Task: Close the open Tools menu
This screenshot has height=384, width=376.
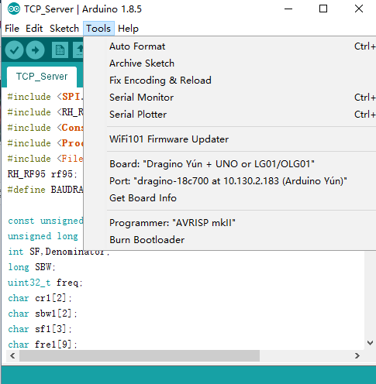Action: (98, 29)
